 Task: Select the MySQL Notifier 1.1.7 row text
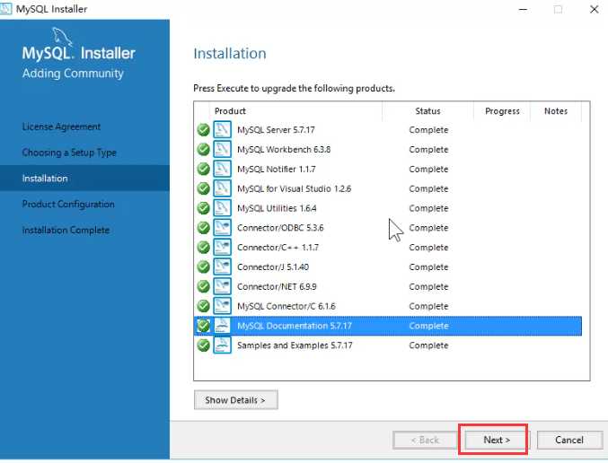tap(277, 169)
